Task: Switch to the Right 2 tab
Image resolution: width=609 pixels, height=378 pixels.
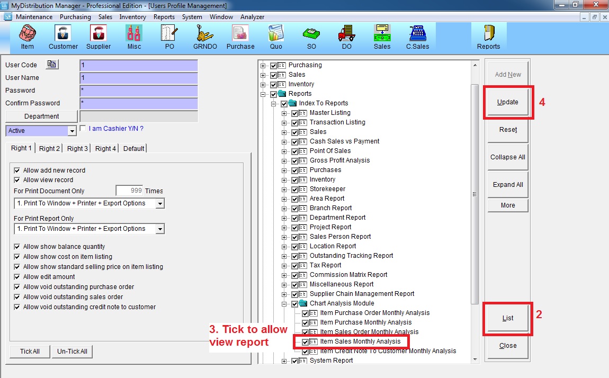Action: click(49, 149)
